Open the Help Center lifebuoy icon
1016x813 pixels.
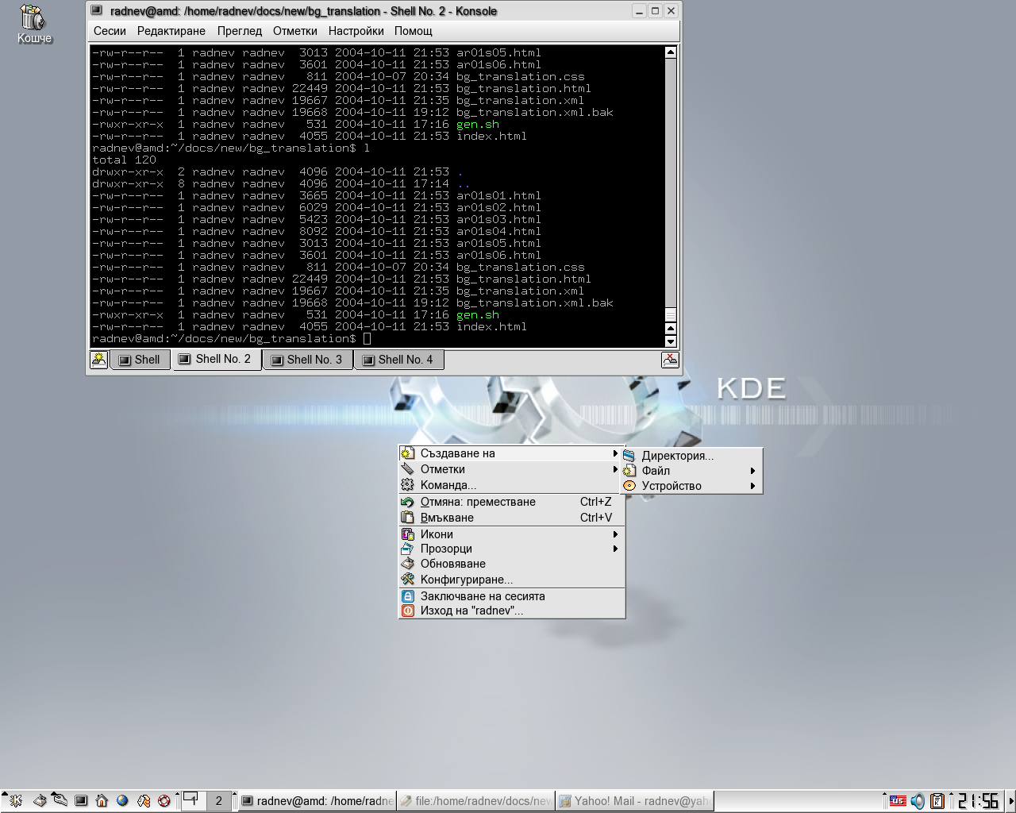pos(164,801)
